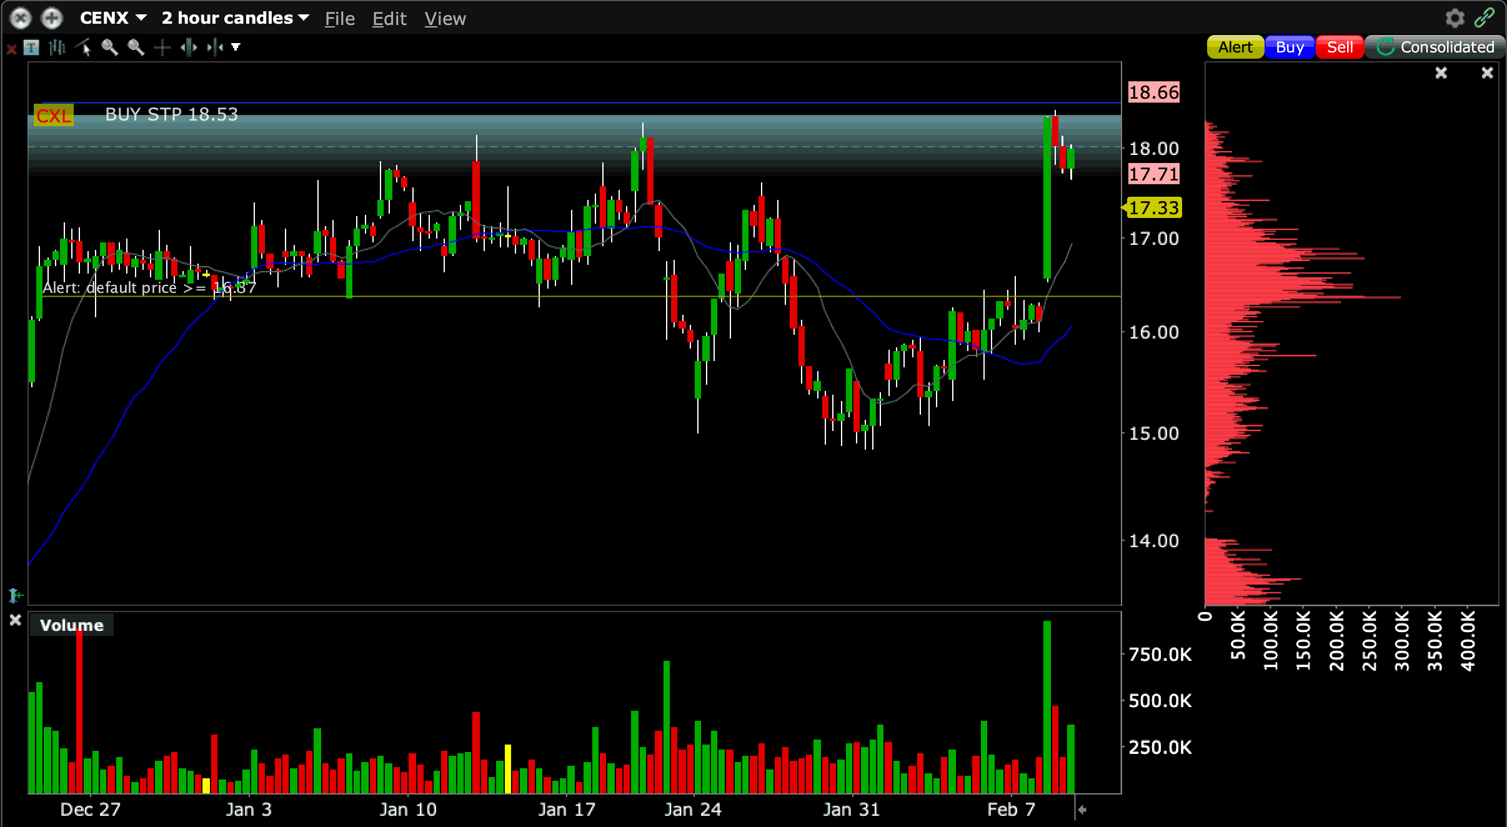The image size is (1507, 827).
Task: Select the trendline drawing tool
Action: (84, 47)
